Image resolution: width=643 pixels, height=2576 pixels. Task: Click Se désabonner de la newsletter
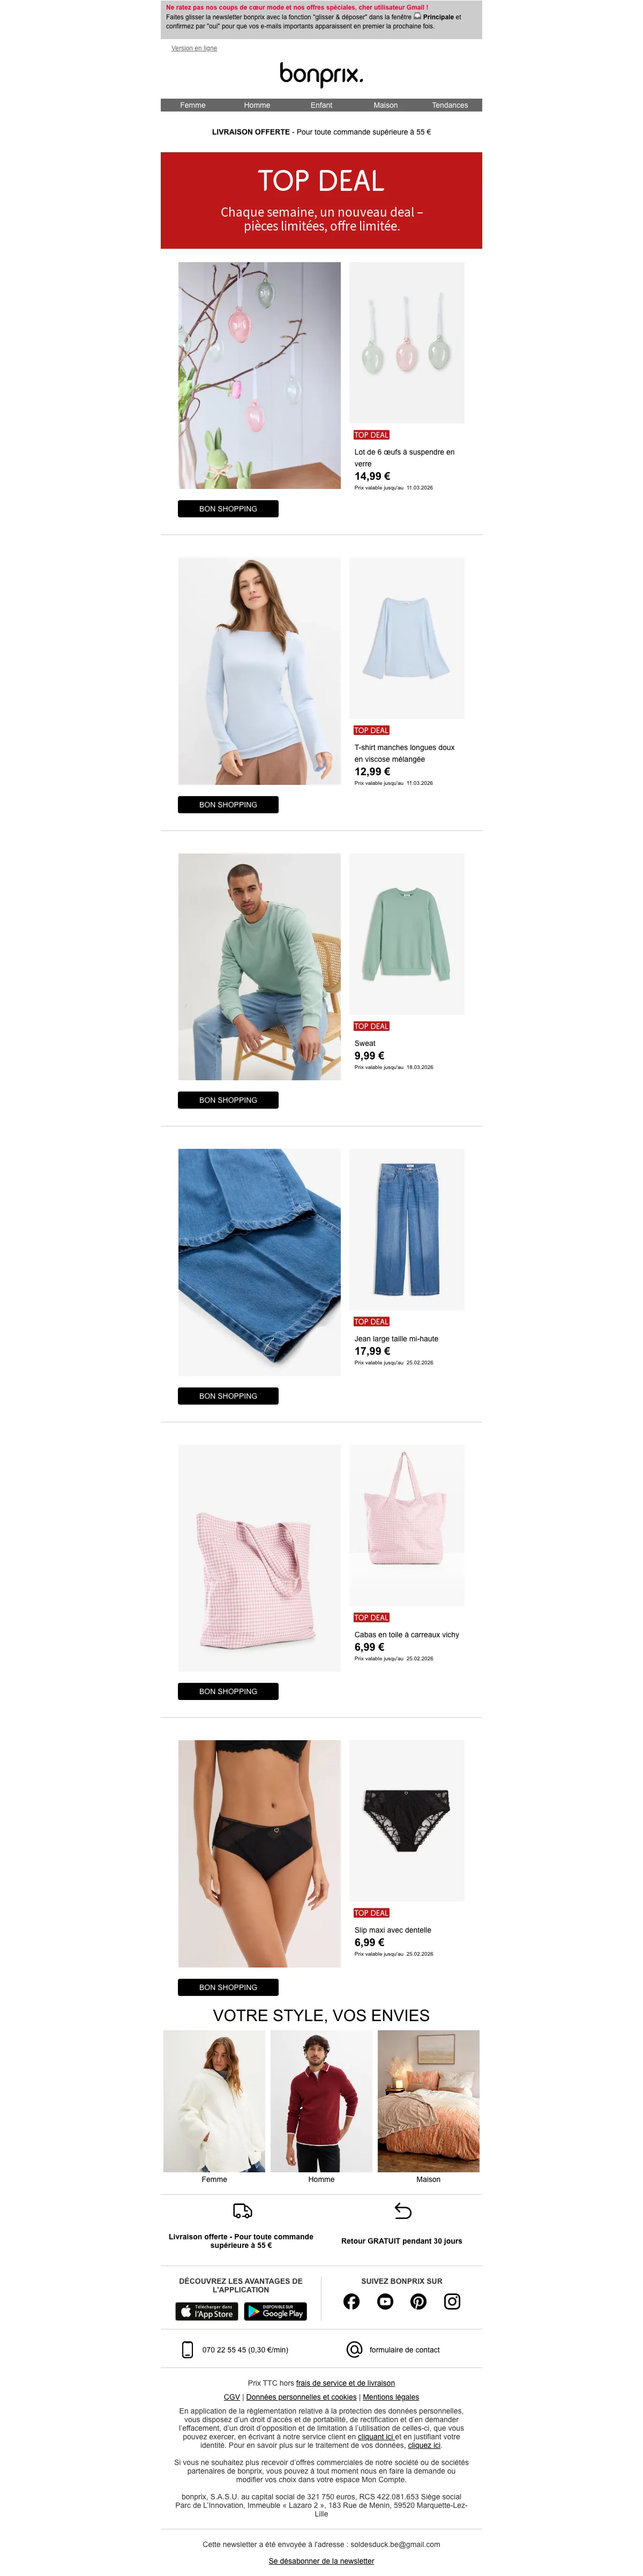coord(321,2561)
